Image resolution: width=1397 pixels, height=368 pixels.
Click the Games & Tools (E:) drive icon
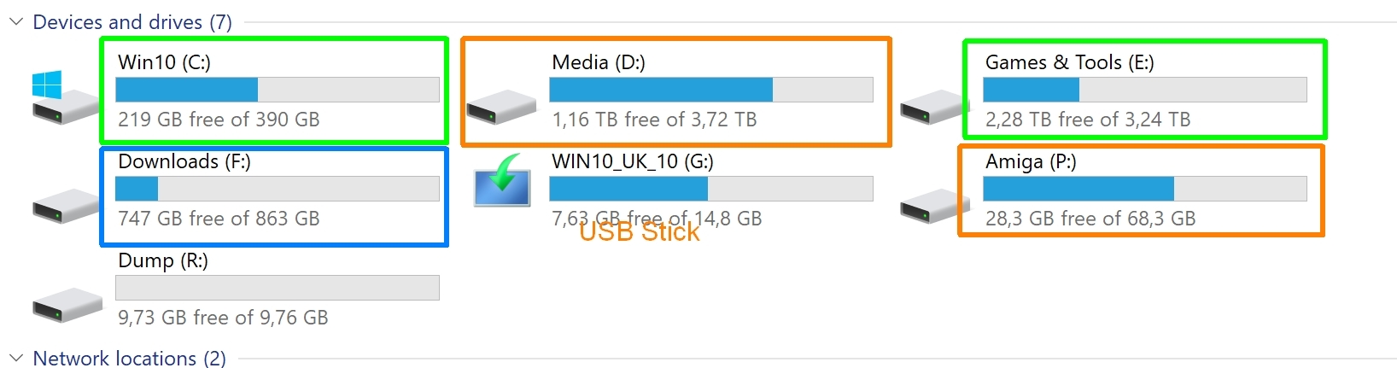(934, 108)
